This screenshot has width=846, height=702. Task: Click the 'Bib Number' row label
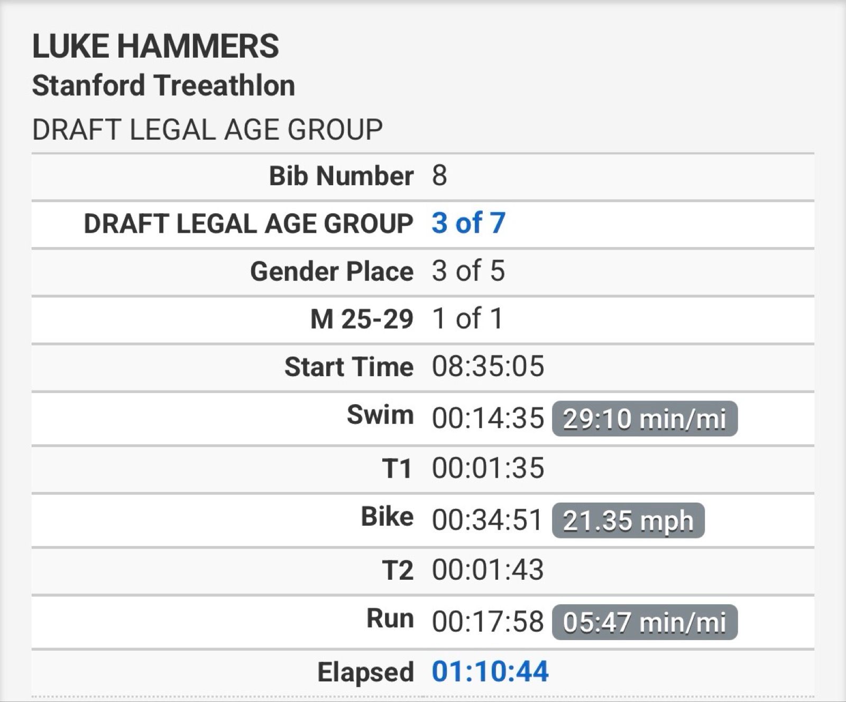(341, 176)
